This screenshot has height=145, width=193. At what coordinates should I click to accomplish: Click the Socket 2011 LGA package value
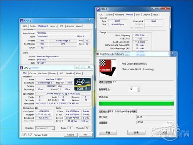pos(54,86)
